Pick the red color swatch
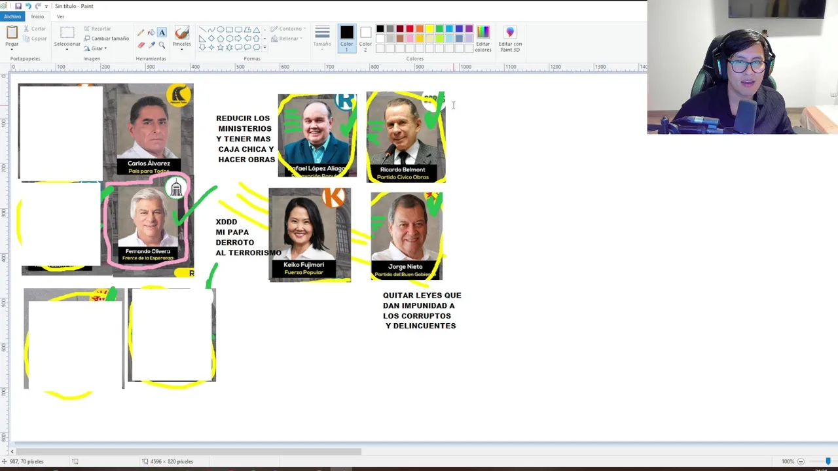838x471 pixels. (x=410, y=29)
